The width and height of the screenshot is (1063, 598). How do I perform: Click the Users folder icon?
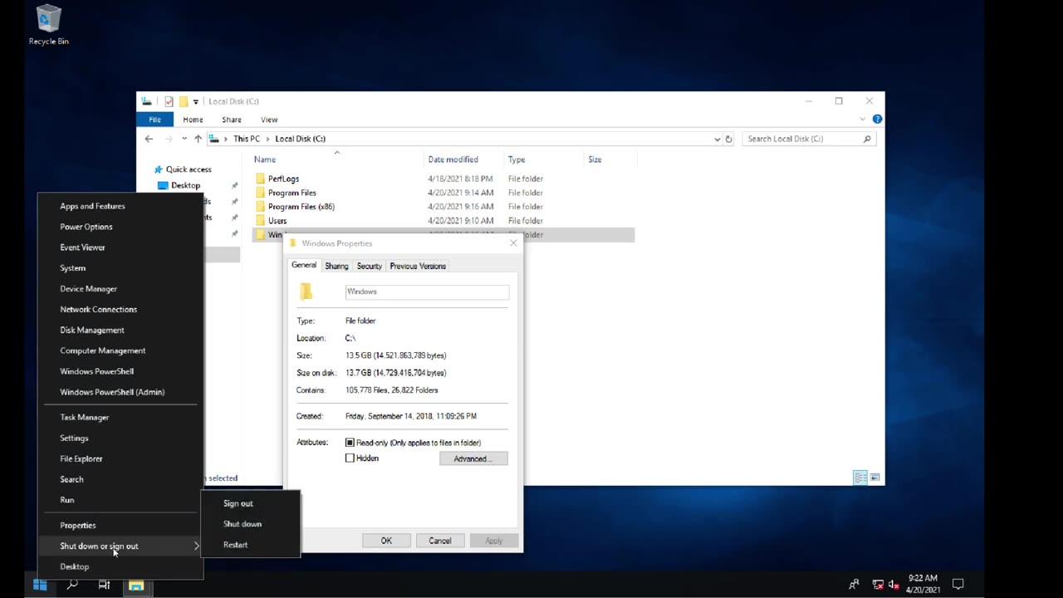260,221
